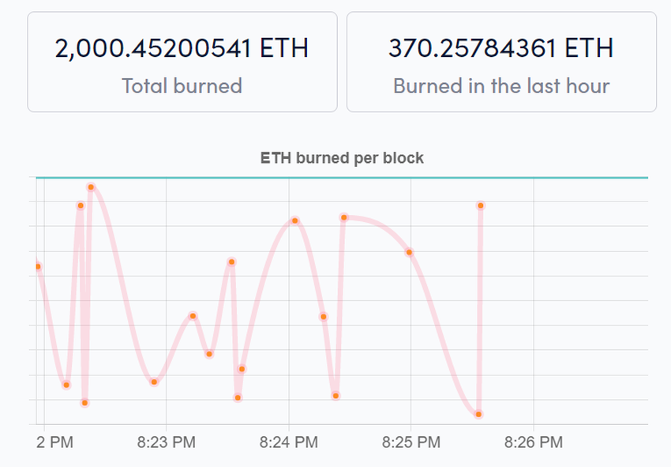Click the Total burned caption text
This screenshot has height=467, width=671.
182,85
